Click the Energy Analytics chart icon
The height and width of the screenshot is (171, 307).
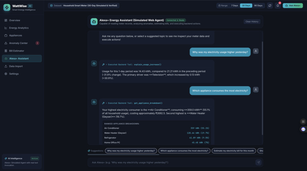(6, 28)
